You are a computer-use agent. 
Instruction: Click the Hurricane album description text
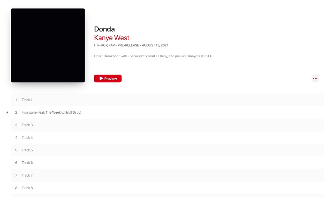153,56
